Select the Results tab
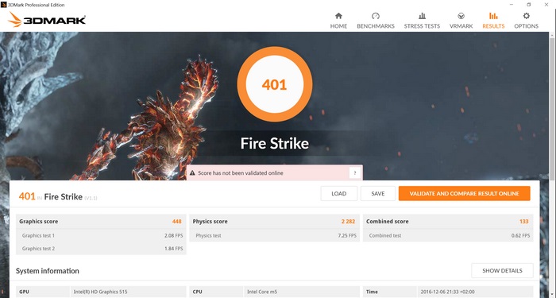This screenshot has height=298, width=556. [x=493, y=21]
